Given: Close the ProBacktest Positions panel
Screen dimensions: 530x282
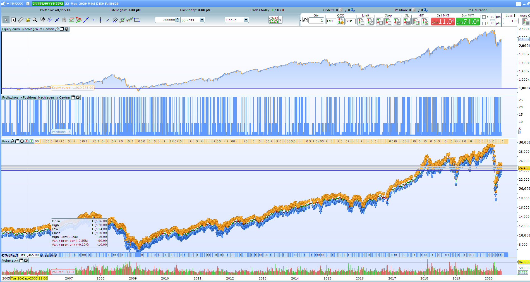Looking at the screenshot, I should tap(78, 97).
